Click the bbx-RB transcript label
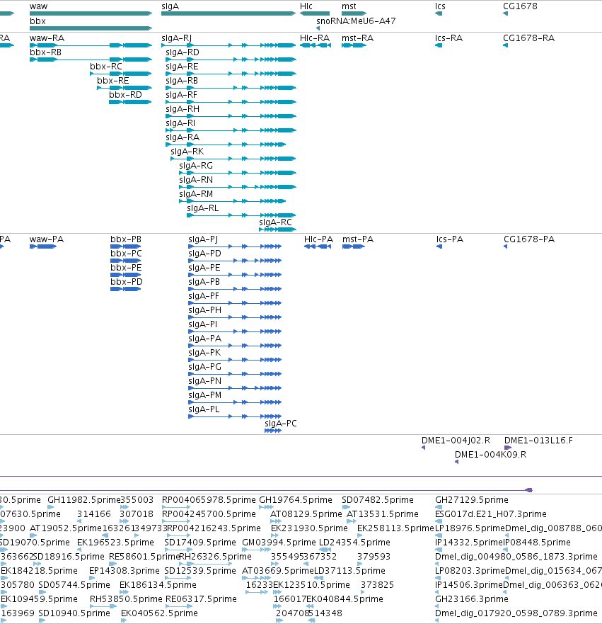Viewport: 602px width, 624px height. coord(46,52)
